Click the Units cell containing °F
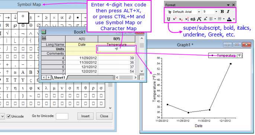 (117, 49)
